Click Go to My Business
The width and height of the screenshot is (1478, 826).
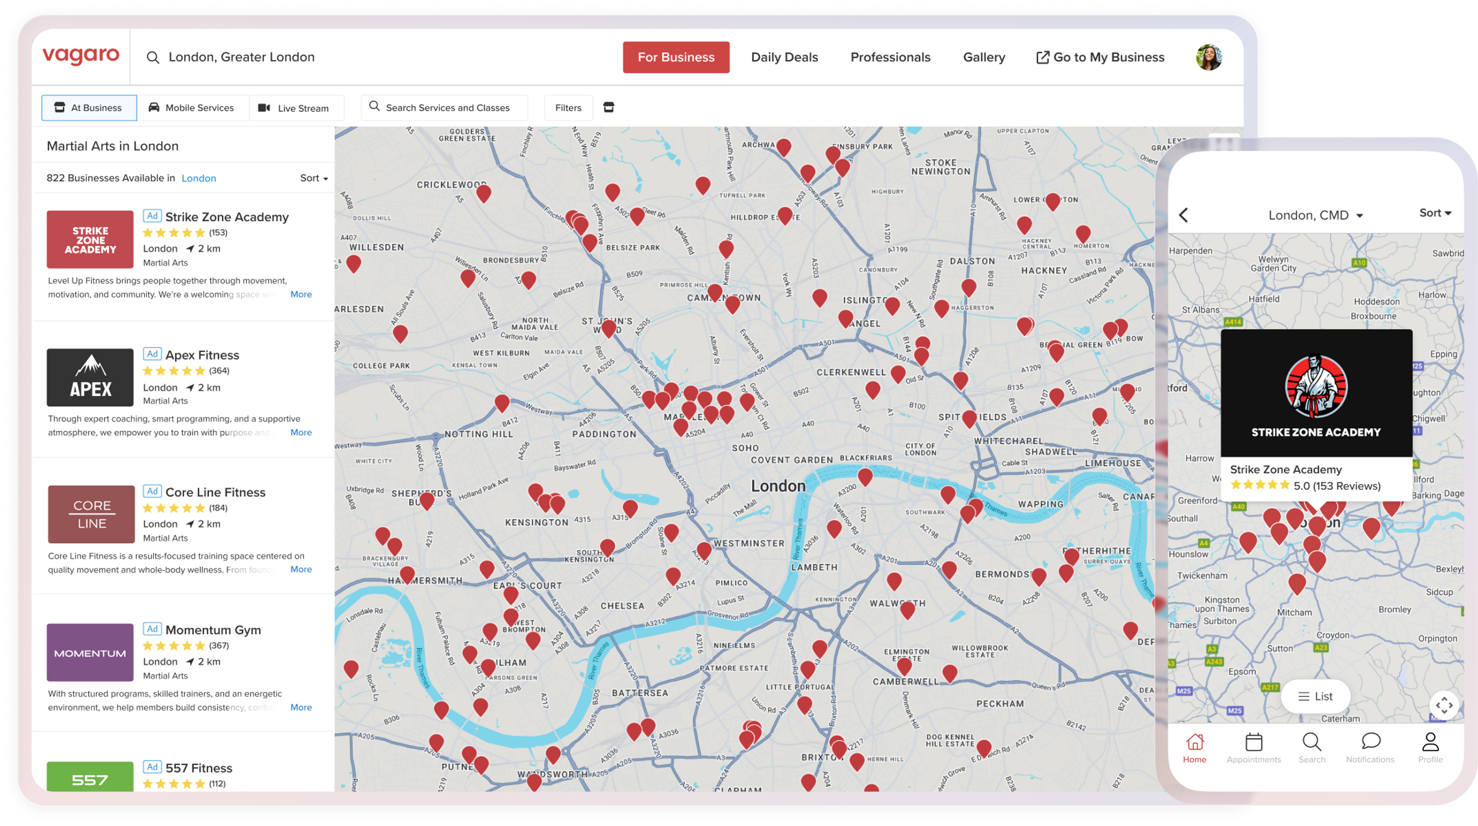(1100, 57)
